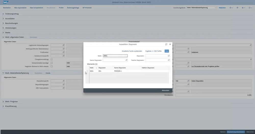Click the print icon in toolbar
This screenshot has height=134, width=255.
click(237, 8)
